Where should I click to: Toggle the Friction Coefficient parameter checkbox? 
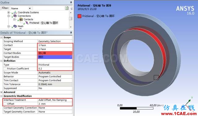pyautogui.click(x=5, y=69)
